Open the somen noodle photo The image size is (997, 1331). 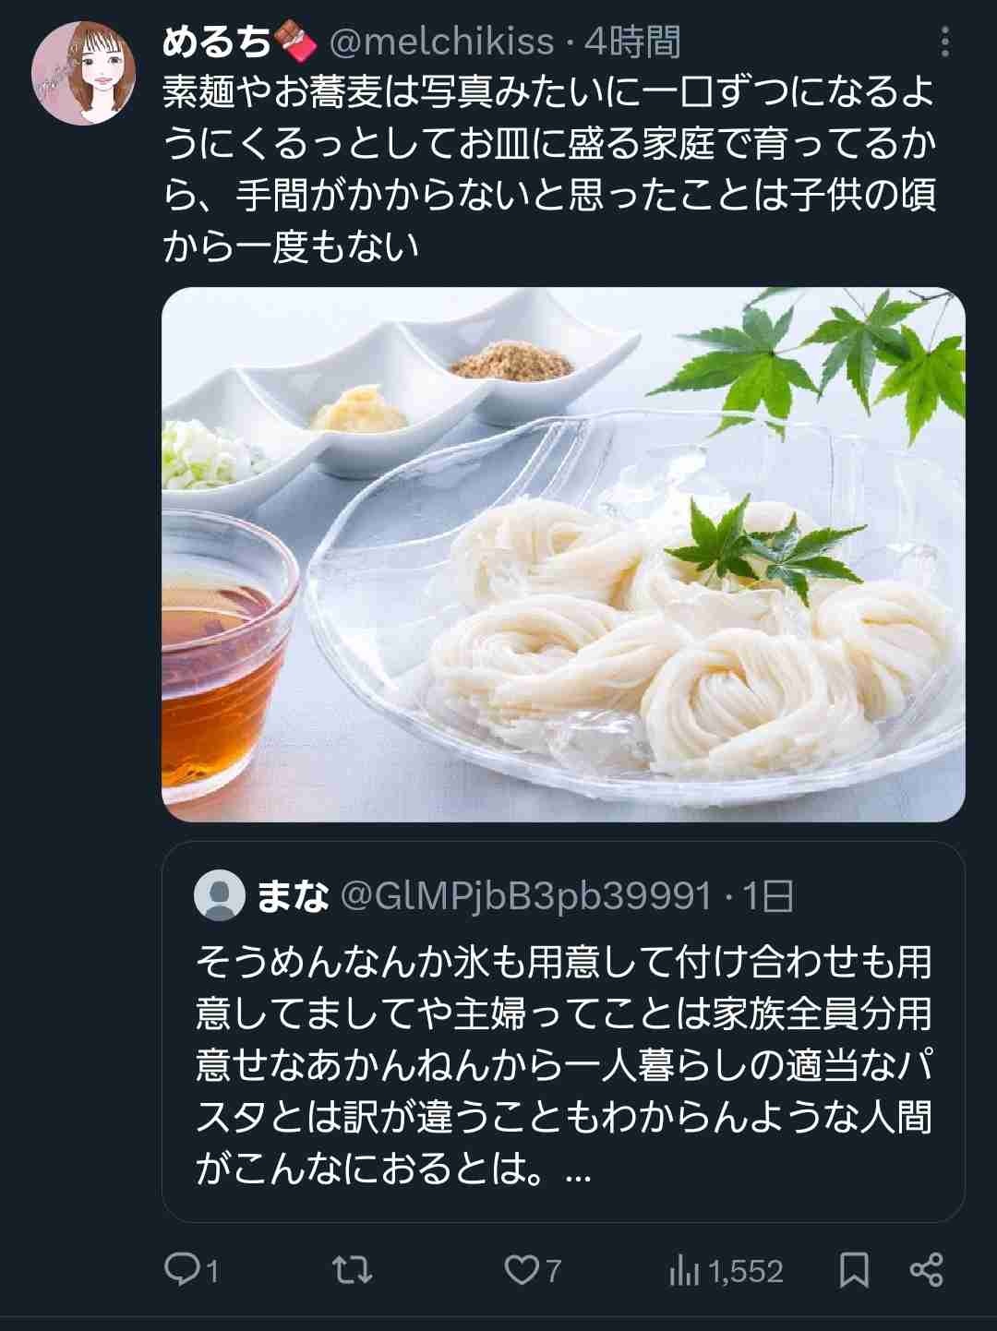point(563,555)
